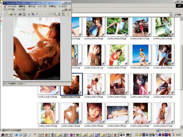Viewport: 183px width, 137px height.
Task: Click the Outlook Express quick launch icon
Action: 20,135
